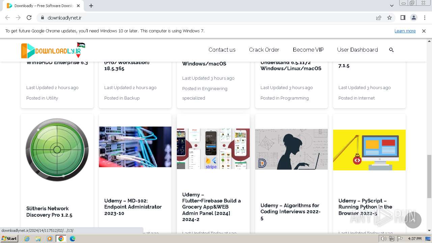Open Udemy PyScript Running Python title
Viewport: 432px width, 243px height.
tap(366, 207)
